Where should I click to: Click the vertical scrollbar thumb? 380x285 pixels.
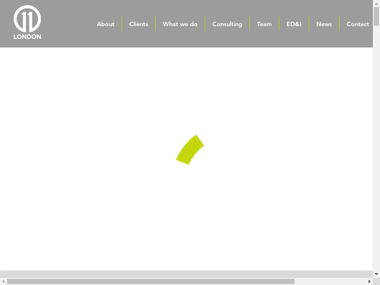pyautogui.click(x=376, y=17)
